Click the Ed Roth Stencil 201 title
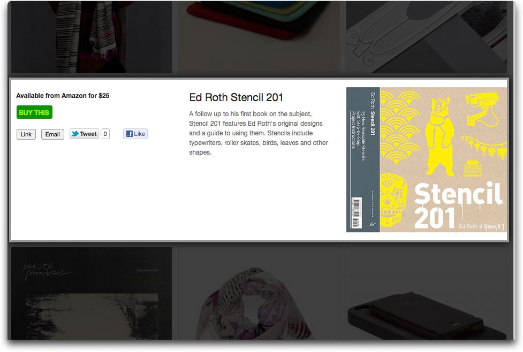The width and height of the screenshot is (523, 352). pos(236,97)
